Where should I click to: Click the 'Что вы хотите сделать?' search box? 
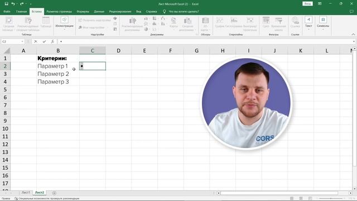[x=184, y=11]
